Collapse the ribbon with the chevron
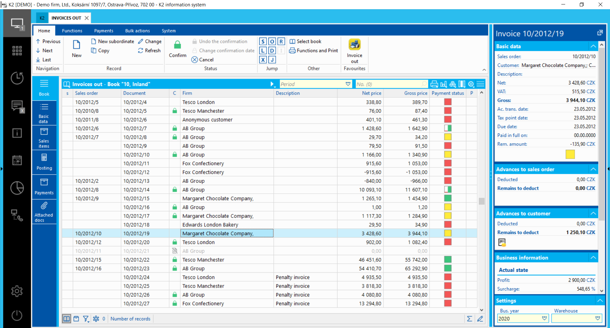Screen dimensions: 610x328 (484, 70)
